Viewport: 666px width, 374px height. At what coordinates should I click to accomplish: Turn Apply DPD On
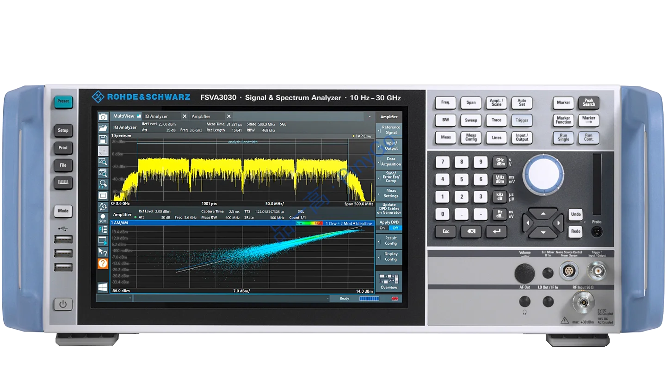(x=382, y=228)
